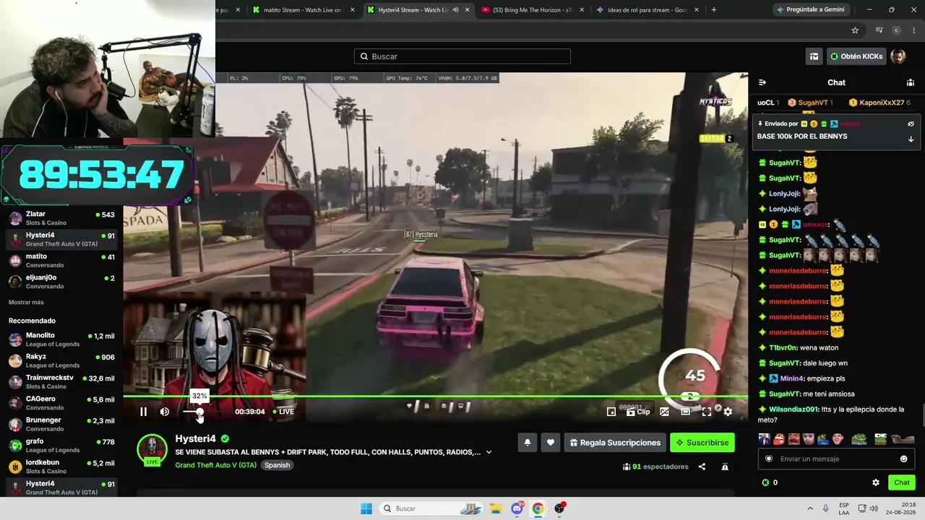Turn on notifications bell for Hysteri4

point(528,443)
